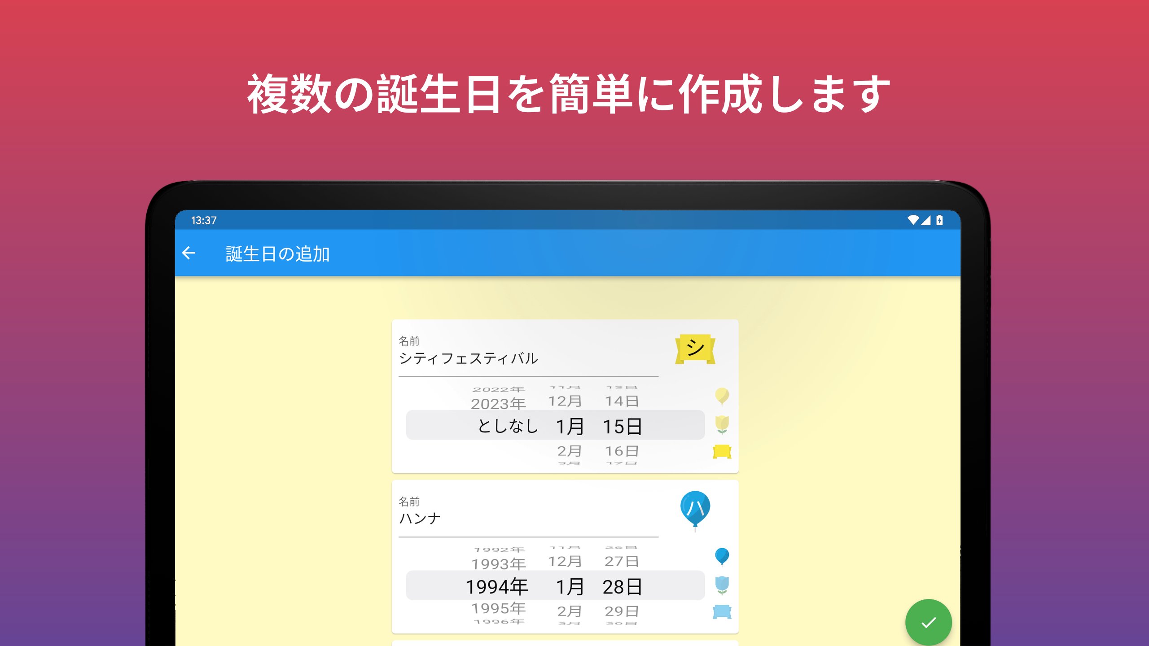This screenshot has width=1149, height=646.
Task: Select the yellow banner icon style
Action: (722, 451)
